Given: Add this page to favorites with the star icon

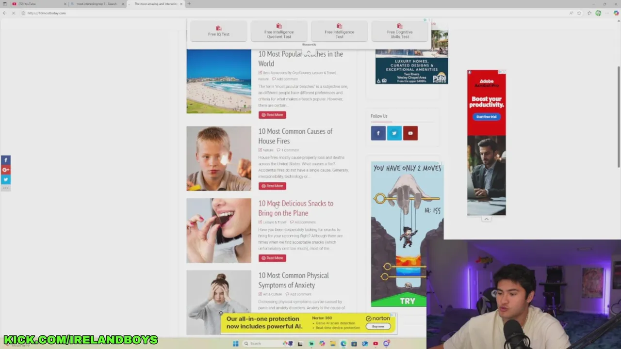Looking at the screenshot, I should pyautogui.click(x=579, y=13).
